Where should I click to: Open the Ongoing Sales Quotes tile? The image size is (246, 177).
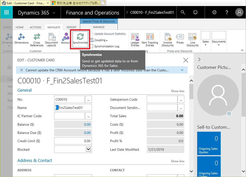tap(209, 143)
